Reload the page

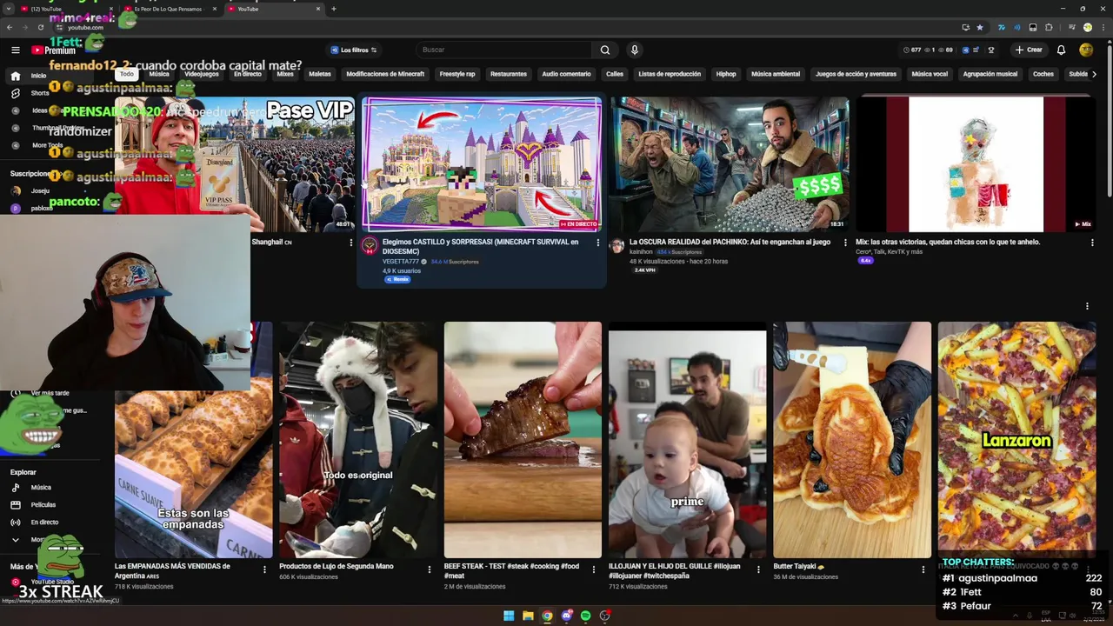pyautogui.click(x=40, y=27)
